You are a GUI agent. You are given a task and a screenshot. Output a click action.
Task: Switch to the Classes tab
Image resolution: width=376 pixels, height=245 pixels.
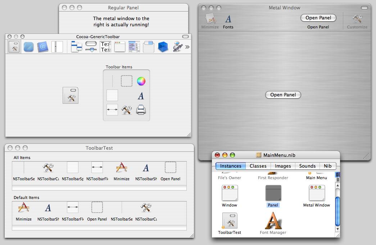click(x=258, y=166)
